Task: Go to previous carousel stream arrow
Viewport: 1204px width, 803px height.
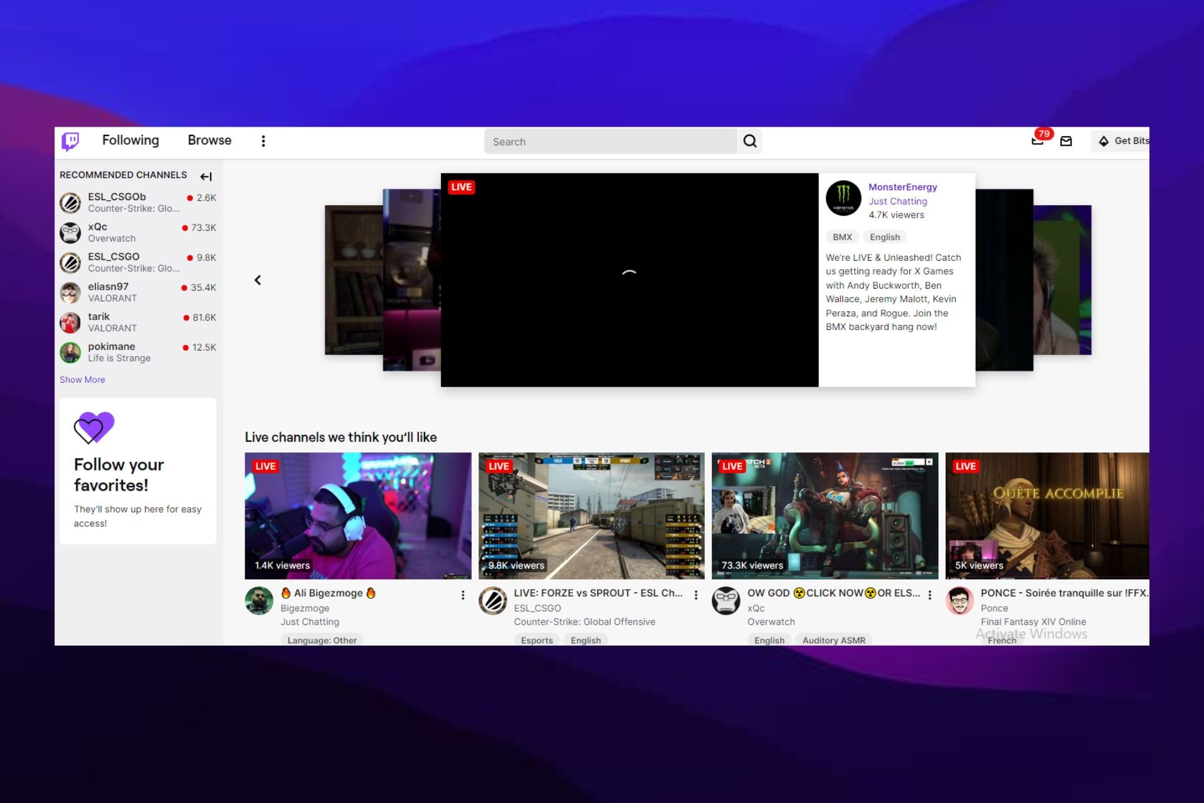Action: click(x=257, y=280)
